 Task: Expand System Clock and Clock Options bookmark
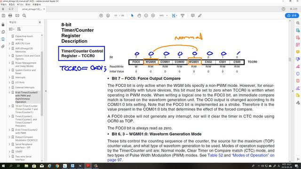[x=9, y=56]
